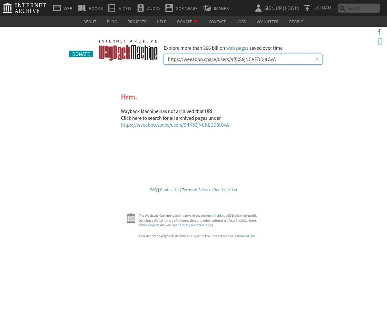Open Terms of Service (Dec 31, 2014)

(x=209, y=190)
